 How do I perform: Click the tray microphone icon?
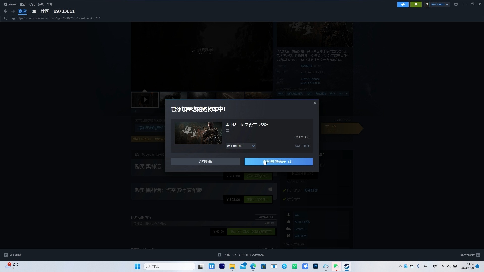[x=418, y=266]
